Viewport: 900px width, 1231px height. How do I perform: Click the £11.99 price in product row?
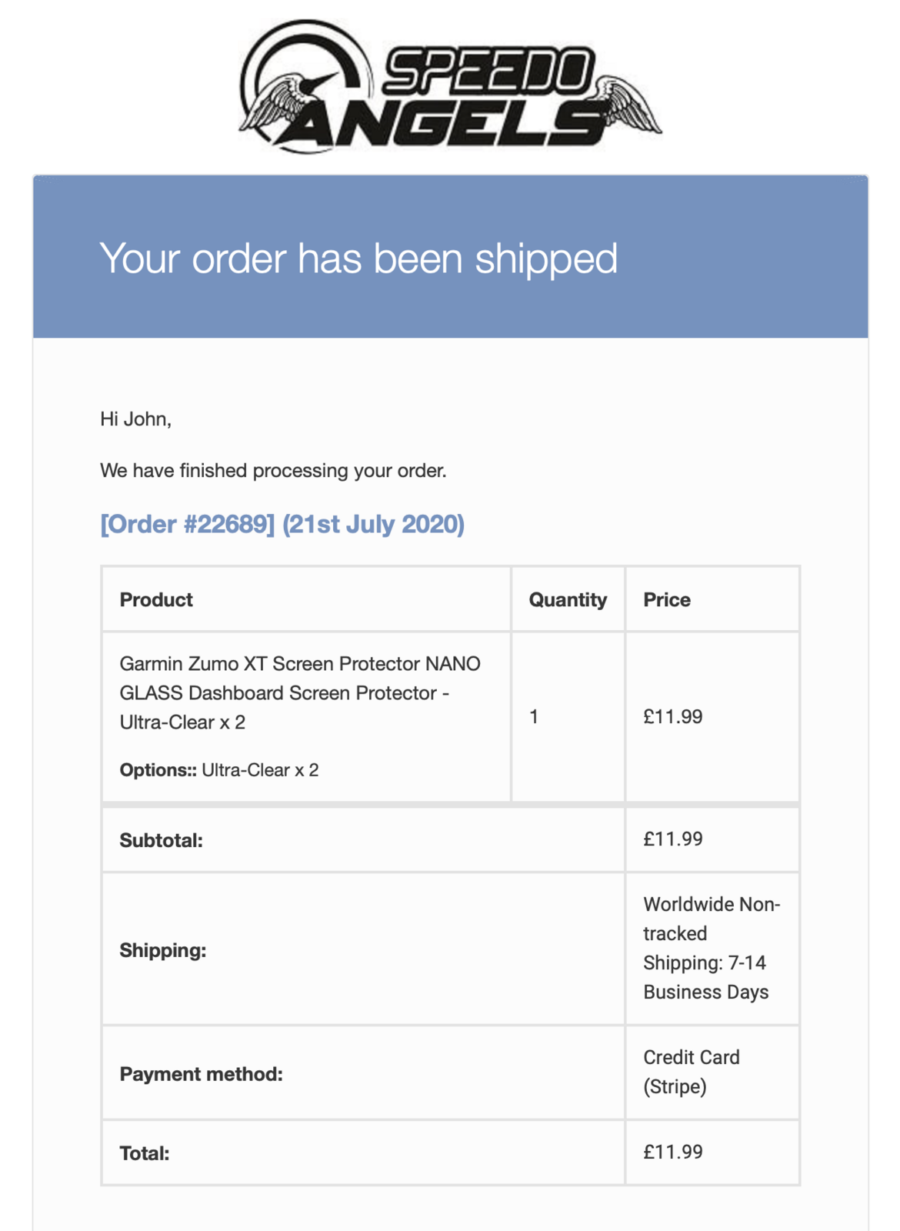point(673,717)
